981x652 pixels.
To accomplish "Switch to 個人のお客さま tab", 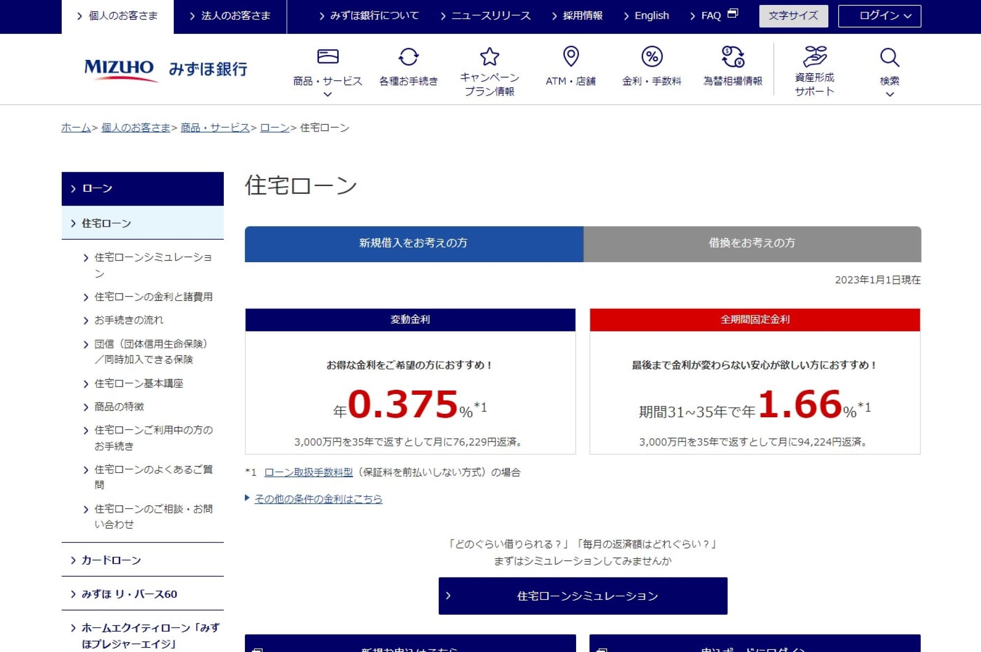I will pos(118,16).
